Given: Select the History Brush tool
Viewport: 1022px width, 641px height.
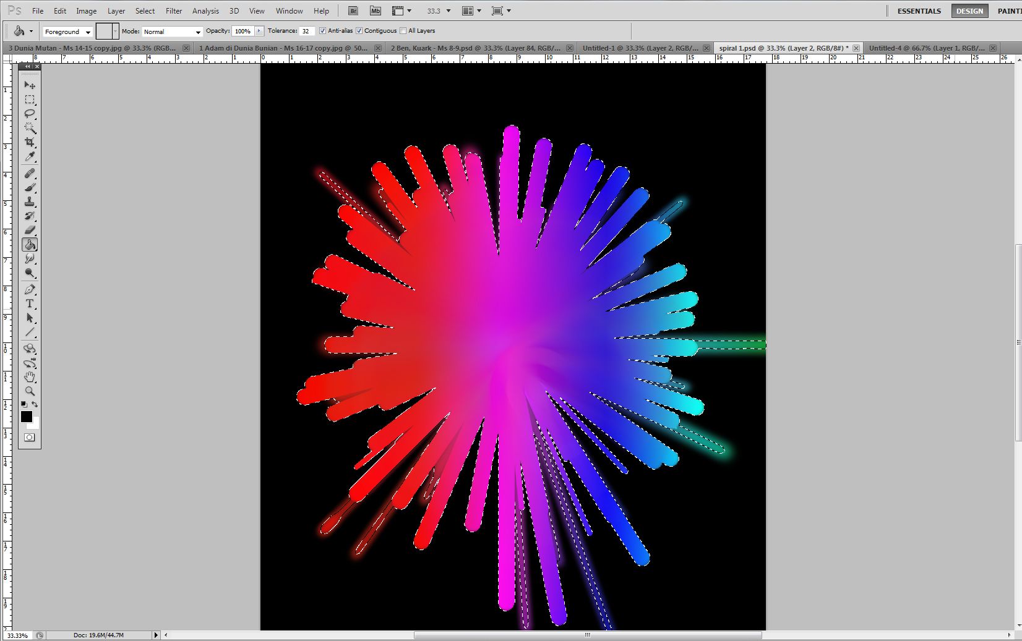Looking at the screenshot, I should 29,216.
